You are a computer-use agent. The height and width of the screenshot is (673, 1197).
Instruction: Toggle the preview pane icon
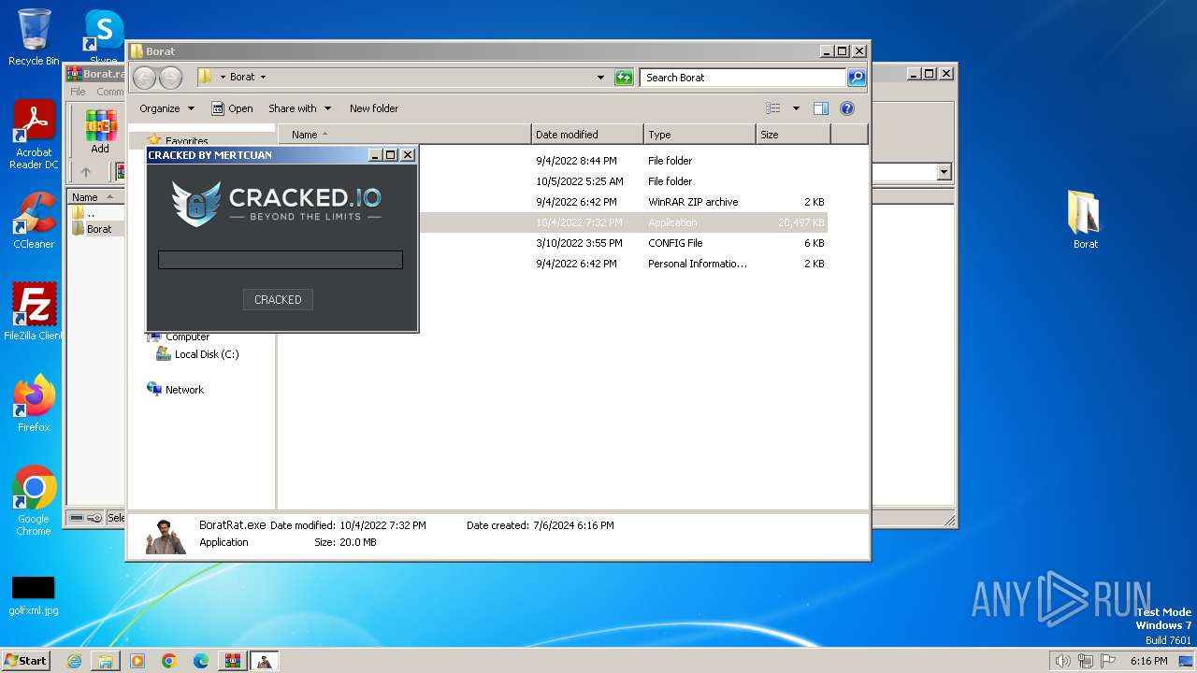click(821, 108)
